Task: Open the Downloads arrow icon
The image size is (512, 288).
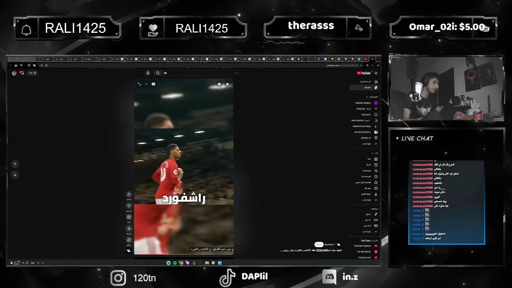Action: point(376,194)
